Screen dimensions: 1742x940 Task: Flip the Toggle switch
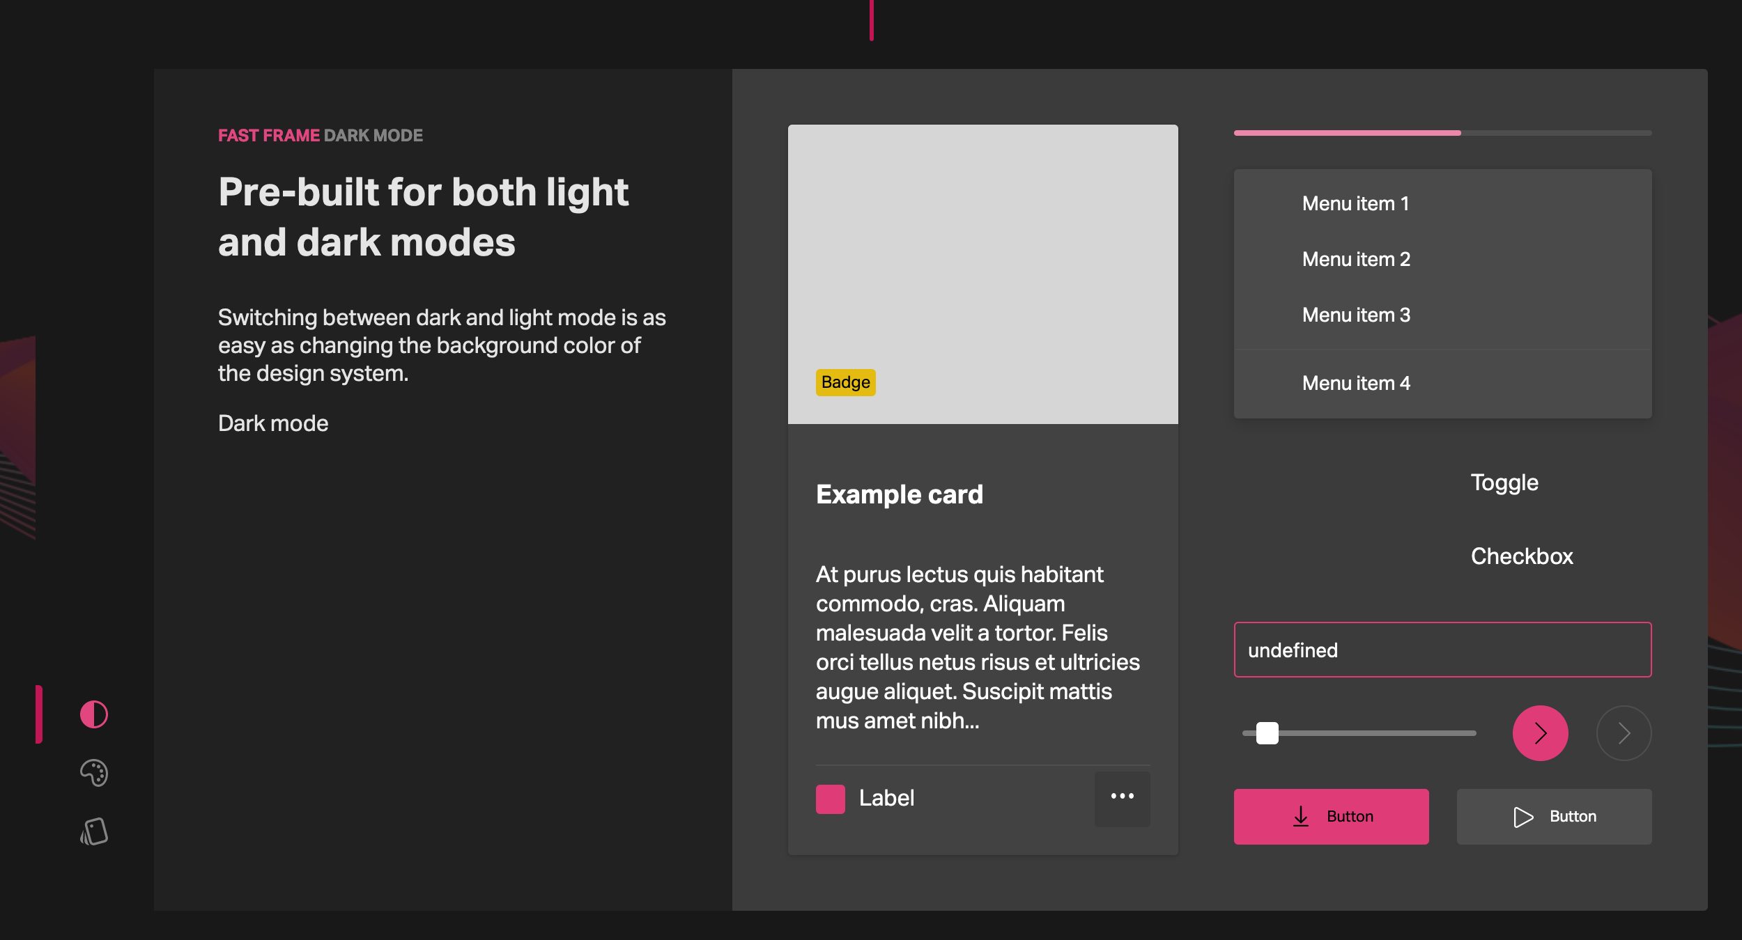(x=1505, y=482)
